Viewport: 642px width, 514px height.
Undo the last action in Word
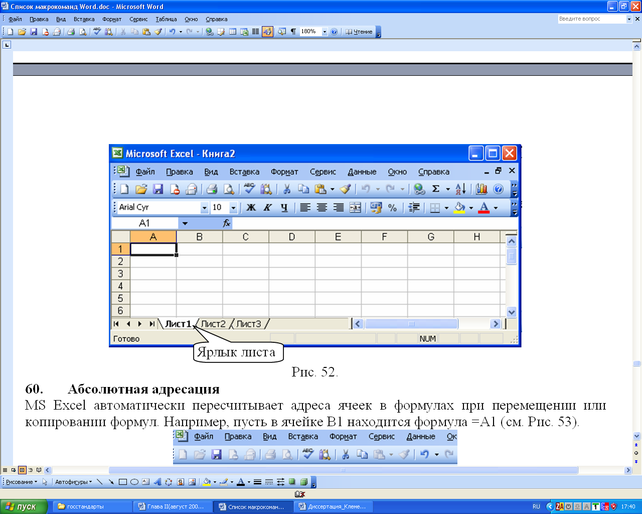coord(172,32)
